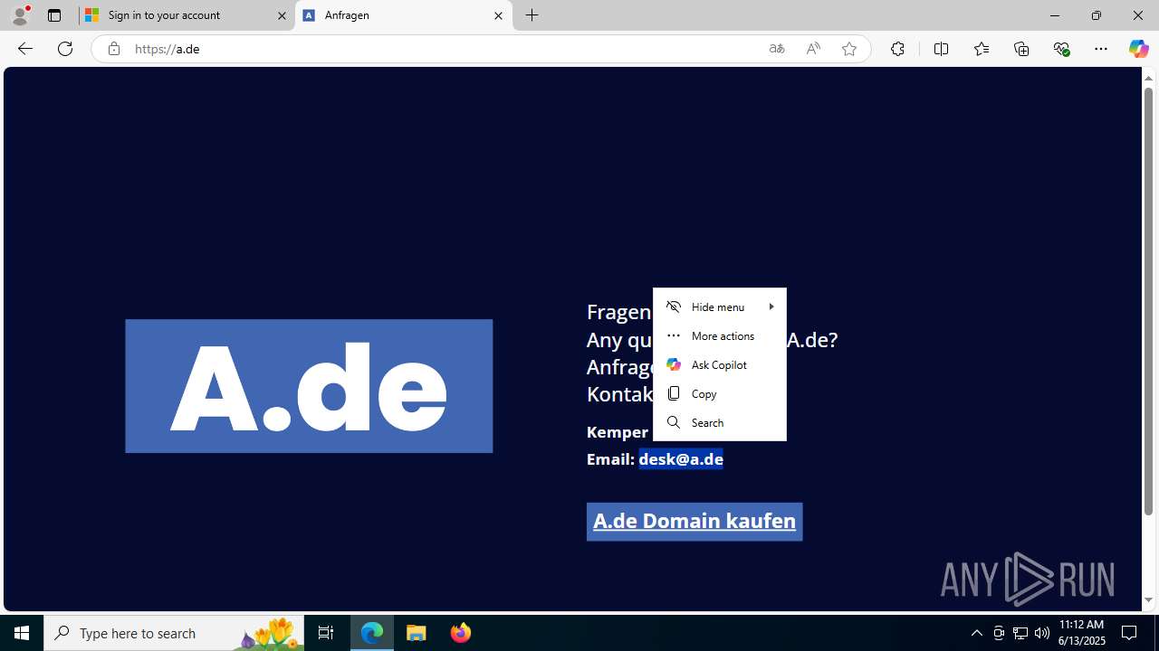View site information lock icon
This screenshot has width=1159, height=651.
(113, 49)
